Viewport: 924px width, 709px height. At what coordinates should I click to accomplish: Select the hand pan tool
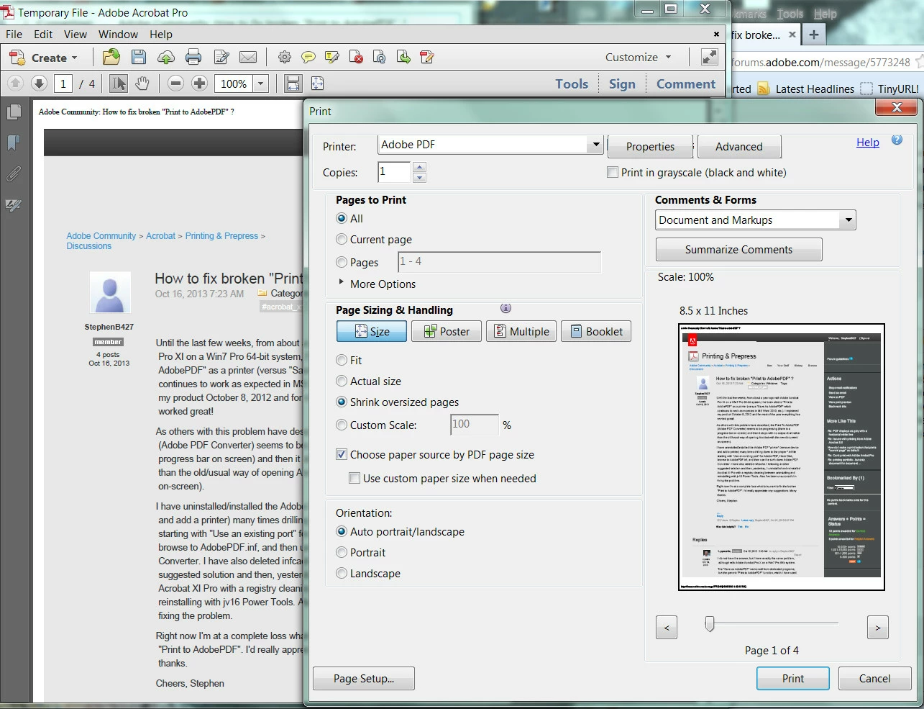142,83
